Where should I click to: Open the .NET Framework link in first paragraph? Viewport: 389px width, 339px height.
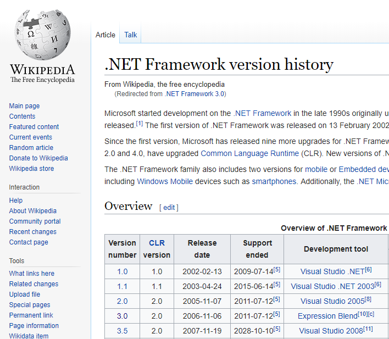pos(262,113)
